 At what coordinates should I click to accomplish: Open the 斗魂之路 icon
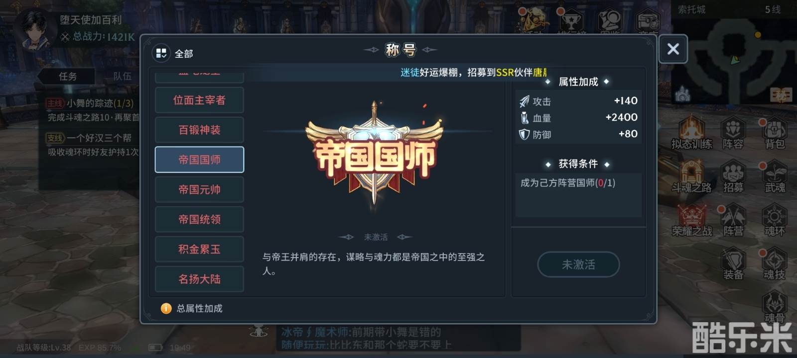[691, 177]
